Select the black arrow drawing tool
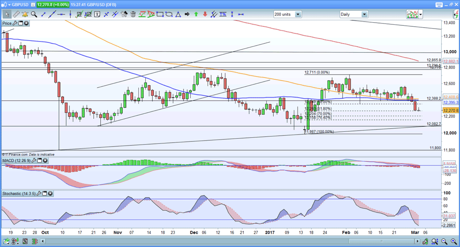The image size is (460, 247). pyautogui.click(x=187, y=14)
